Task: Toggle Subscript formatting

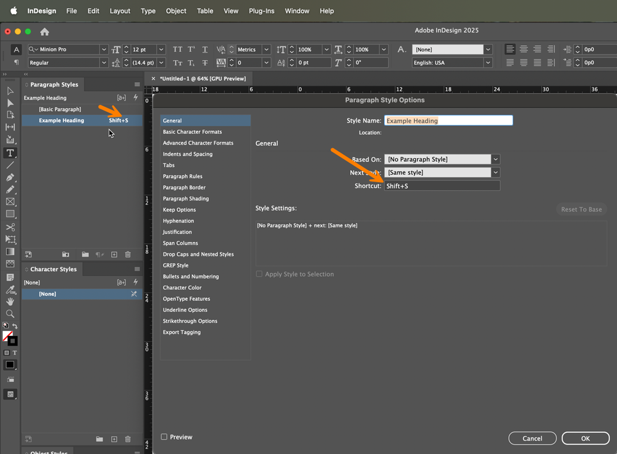Action: (191, 63)
